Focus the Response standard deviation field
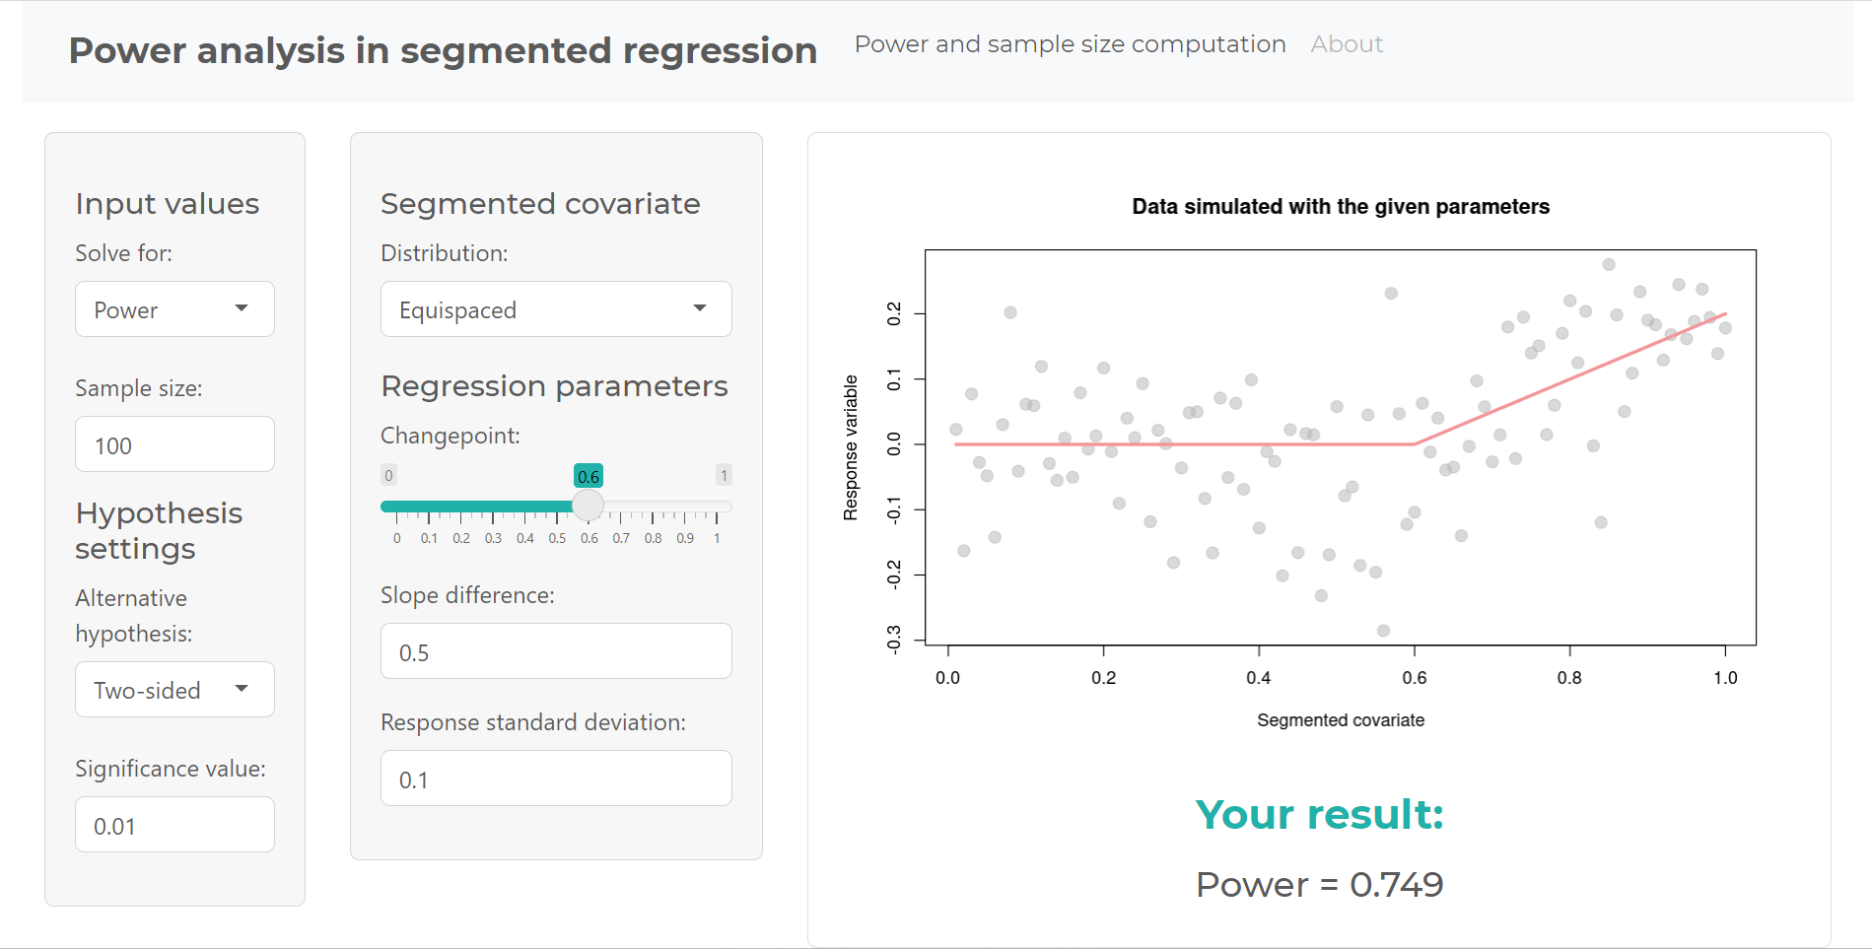1872x949 pixels. coord(556,779)
